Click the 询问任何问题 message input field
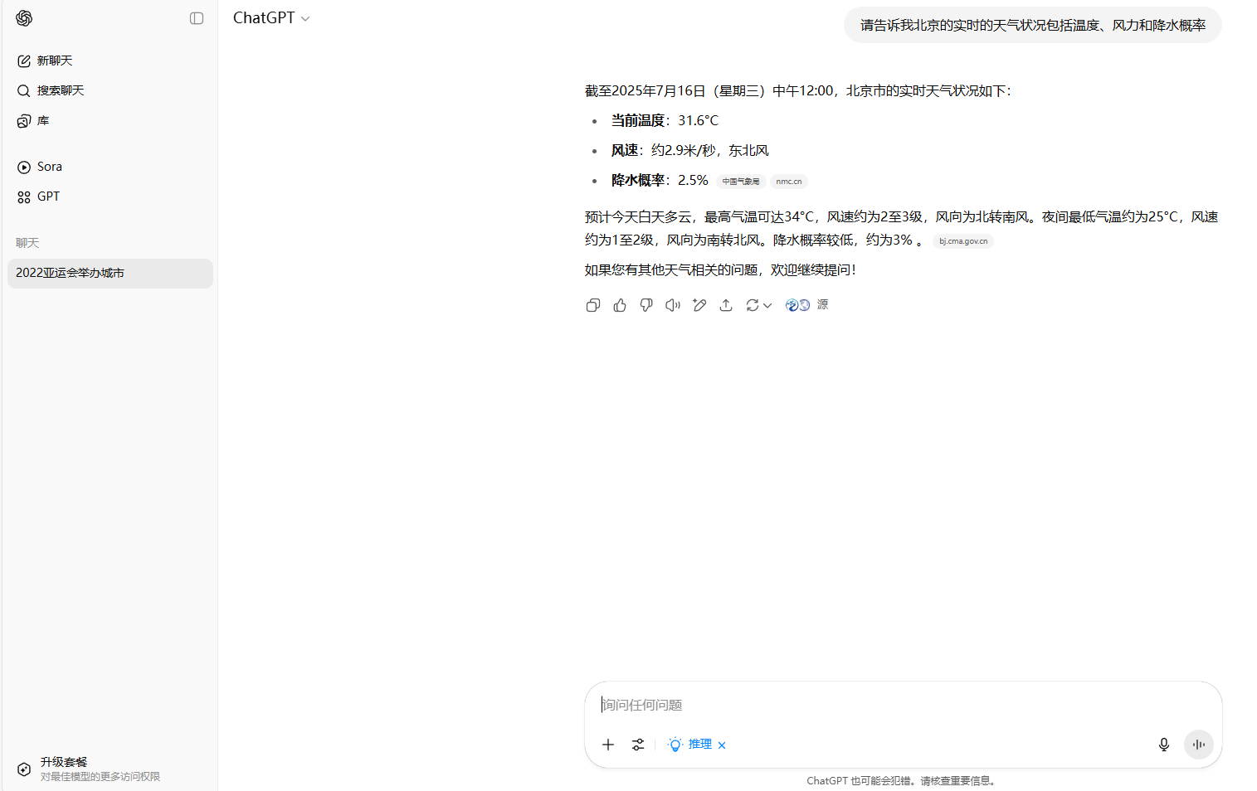Viewport: 1257px width, 791px height. (x=903, y=705)
